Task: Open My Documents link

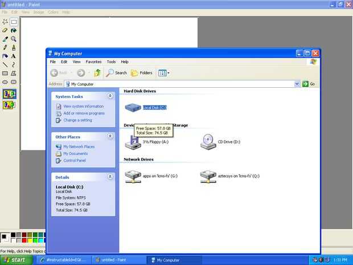Action: click(75, 154)
